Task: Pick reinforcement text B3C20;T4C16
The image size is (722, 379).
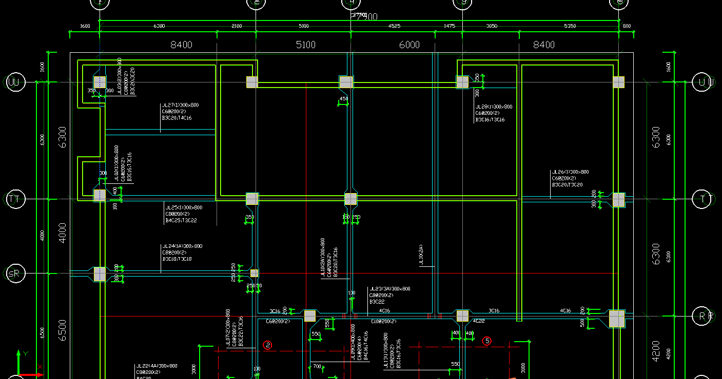Action: [177, 118]
